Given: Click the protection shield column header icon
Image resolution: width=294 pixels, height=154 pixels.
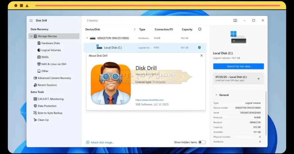Looking at the screenshot, I should tap(200, 29).
